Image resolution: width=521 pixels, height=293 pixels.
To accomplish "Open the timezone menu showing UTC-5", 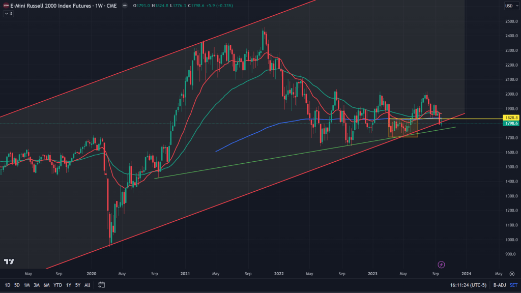I will [x=467, y=285].
